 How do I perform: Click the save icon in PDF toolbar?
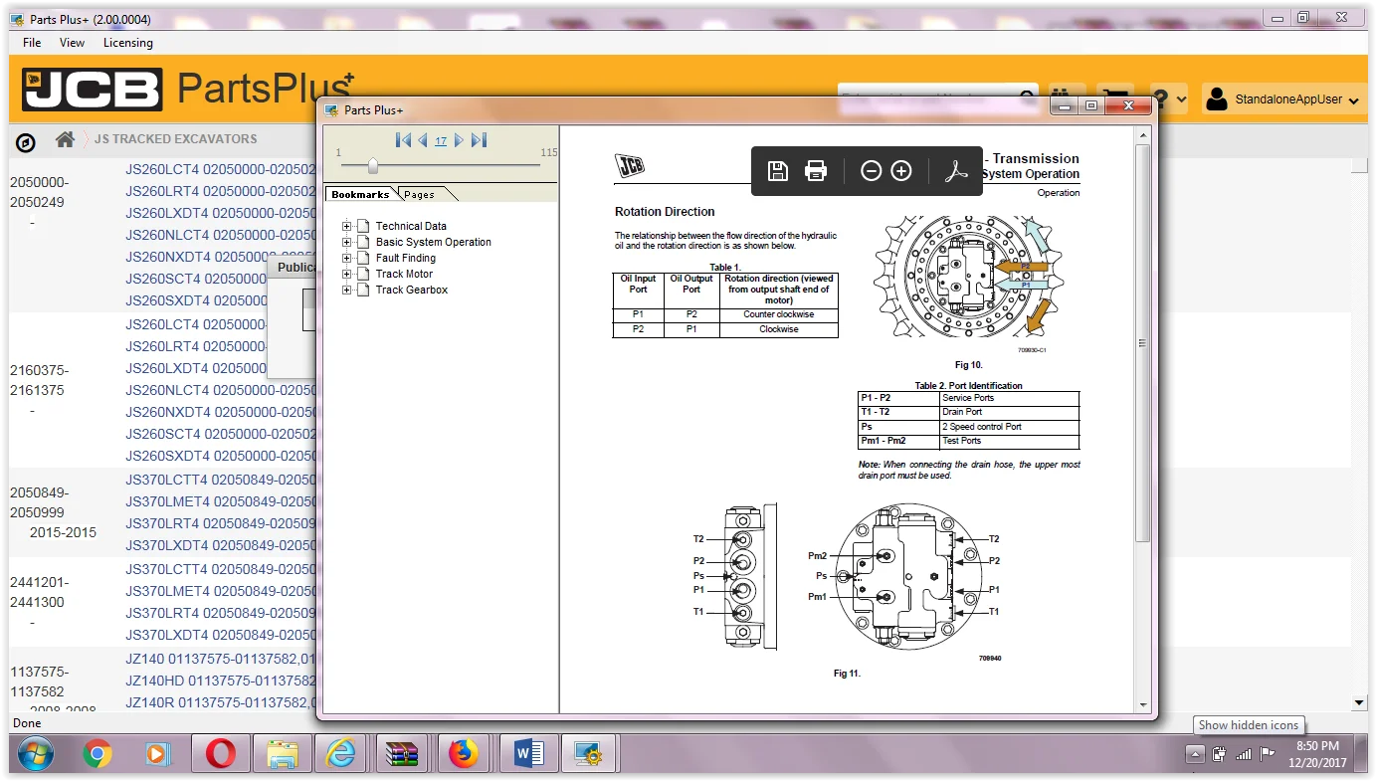778,171
